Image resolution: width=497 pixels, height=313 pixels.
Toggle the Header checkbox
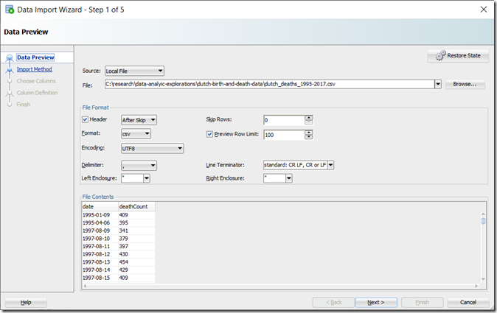point(85,119)
